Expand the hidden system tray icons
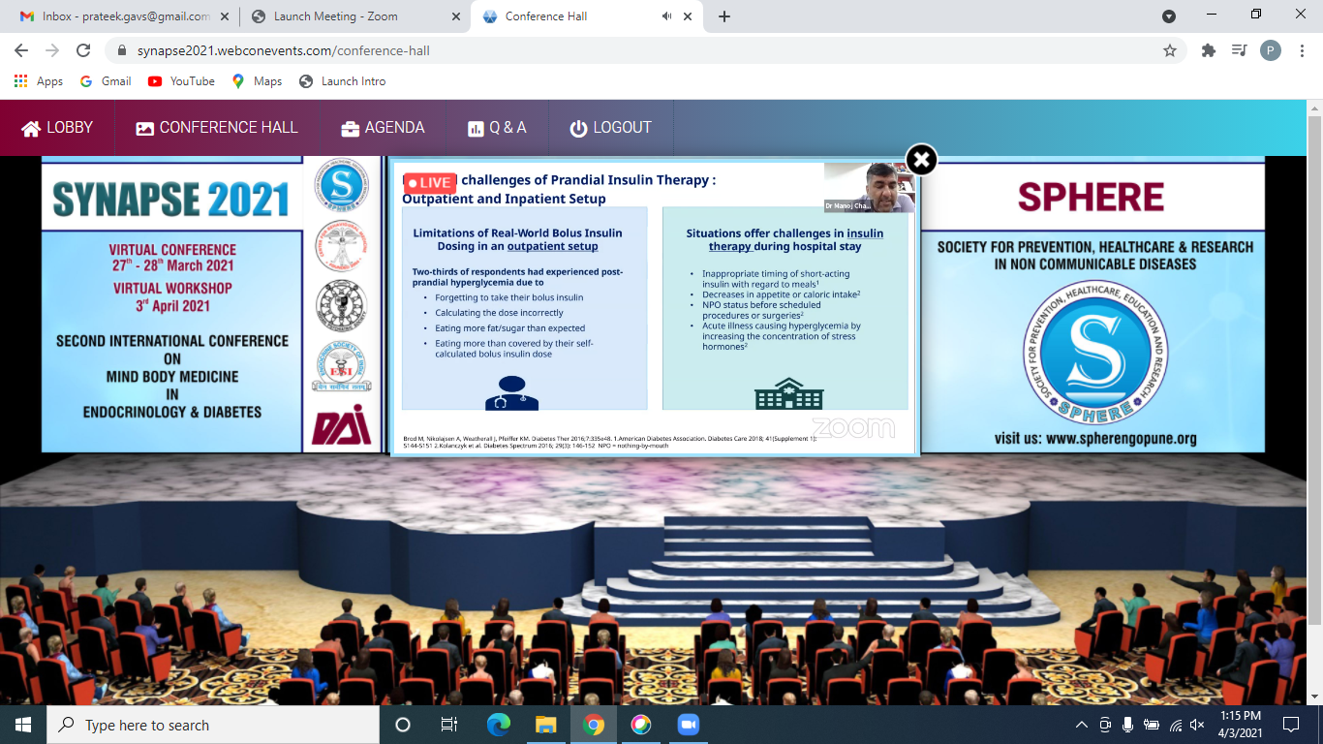The height and width of the screenshot is (744, 1323). pyautogui.click(x=1081, y=725)
